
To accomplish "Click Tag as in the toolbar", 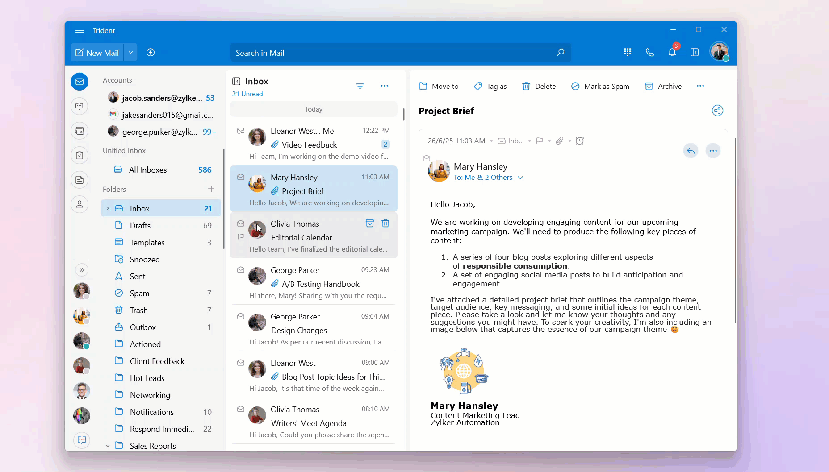I will (x=490, y=86).
